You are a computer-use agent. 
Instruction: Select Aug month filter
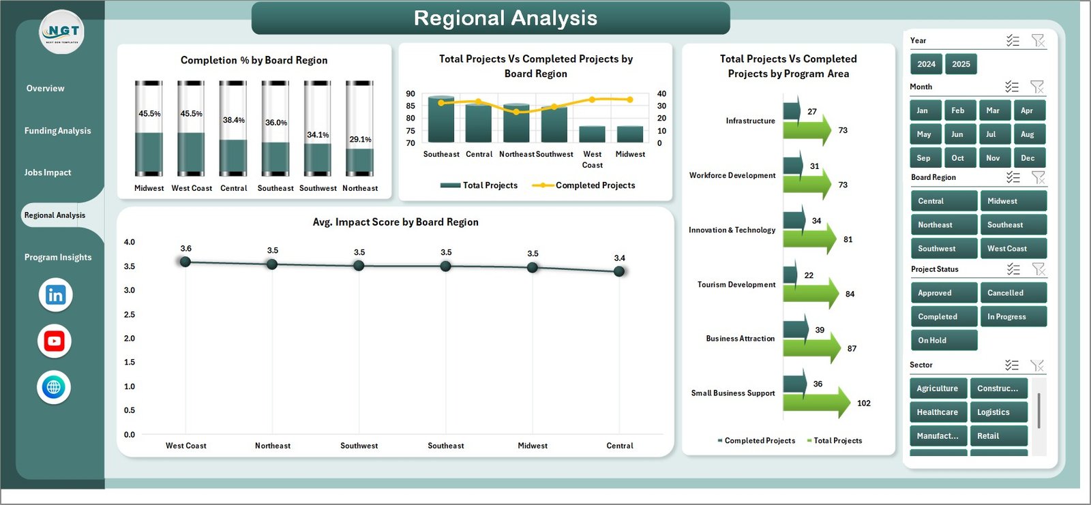click(x=1030, y=134)
